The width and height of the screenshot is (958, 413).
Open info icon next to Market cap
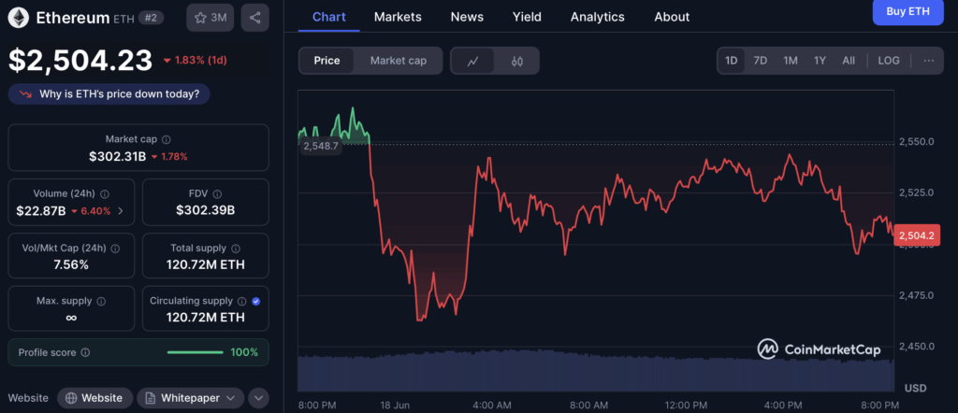164,139
